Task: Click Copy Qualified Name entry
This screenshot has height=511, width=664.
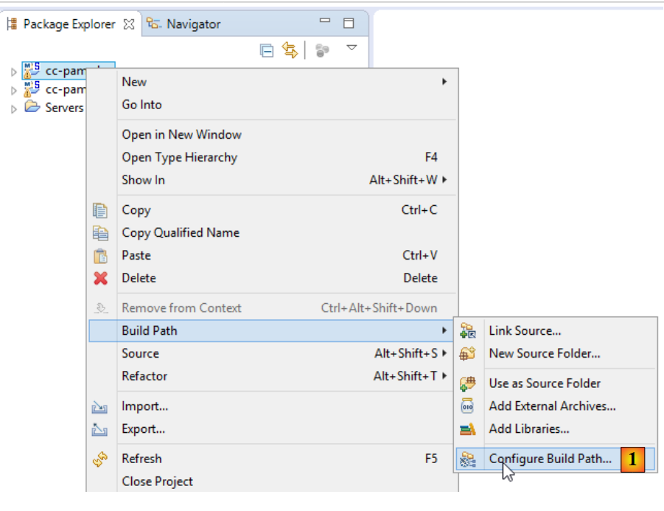Action: (x=181, y=233)
